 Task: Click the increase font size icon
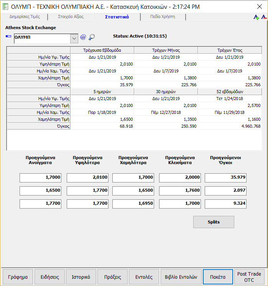256,17
